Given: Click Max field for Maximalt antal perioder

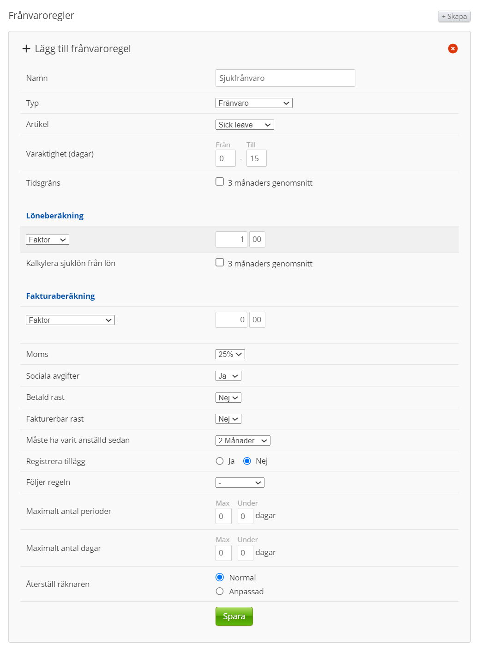Looking at the screenshot, I should (x=223, y=516).
